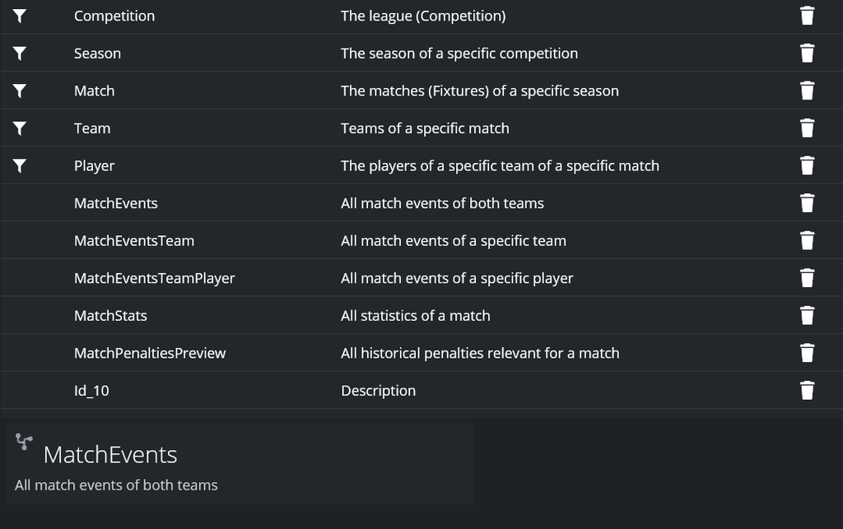The image size is (843, 529).
Task: Click the filter icon next to Match
Action: (x=20, y=90)
